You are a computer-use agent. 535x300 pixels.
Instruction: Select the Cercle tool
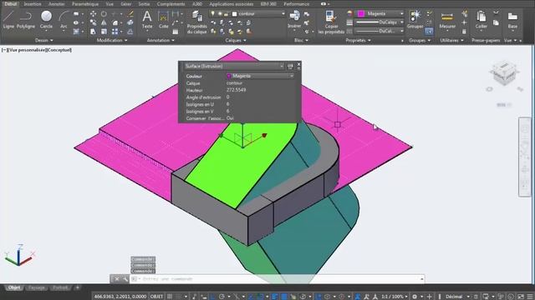coord(46,19)
